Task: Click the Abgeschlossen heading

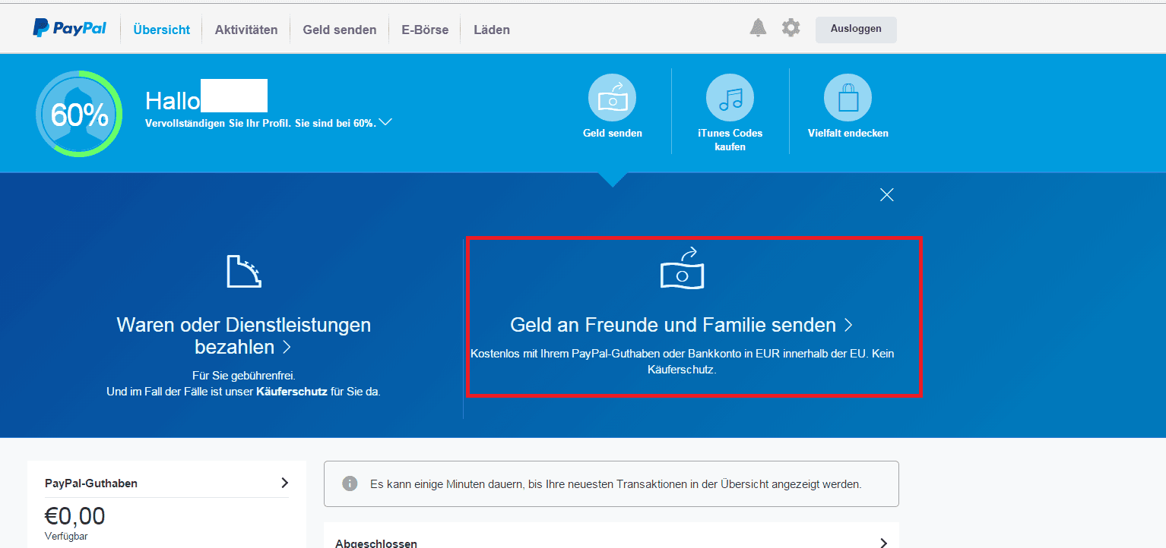Action: [x=375, y=543]
